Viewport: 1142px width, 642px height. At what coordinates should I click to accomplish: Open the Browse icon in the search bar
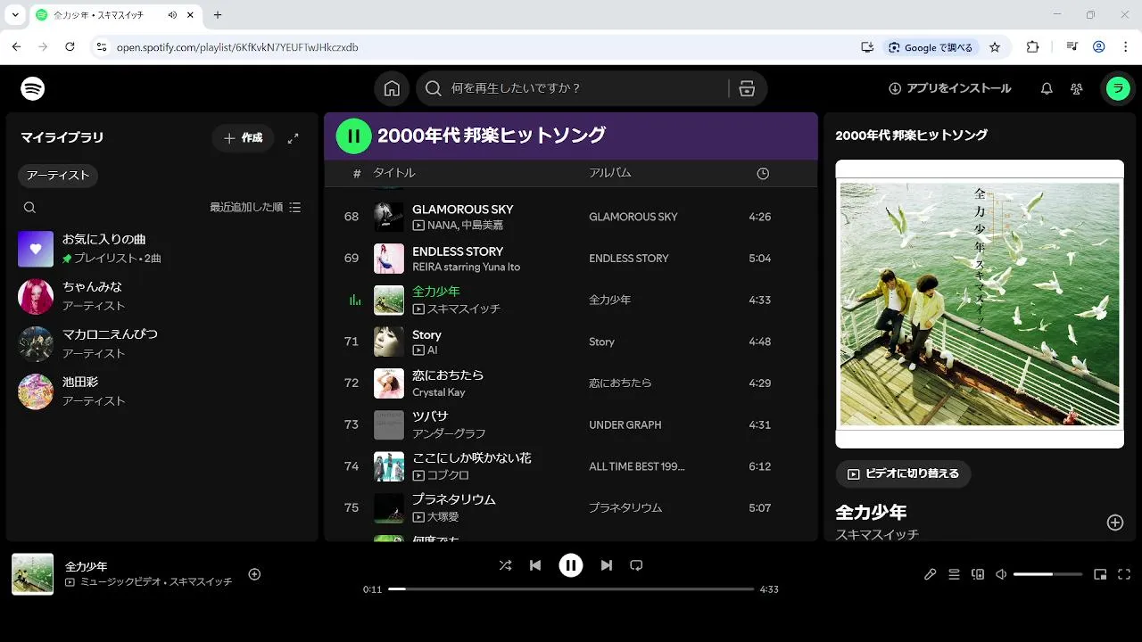pos(748,88)
